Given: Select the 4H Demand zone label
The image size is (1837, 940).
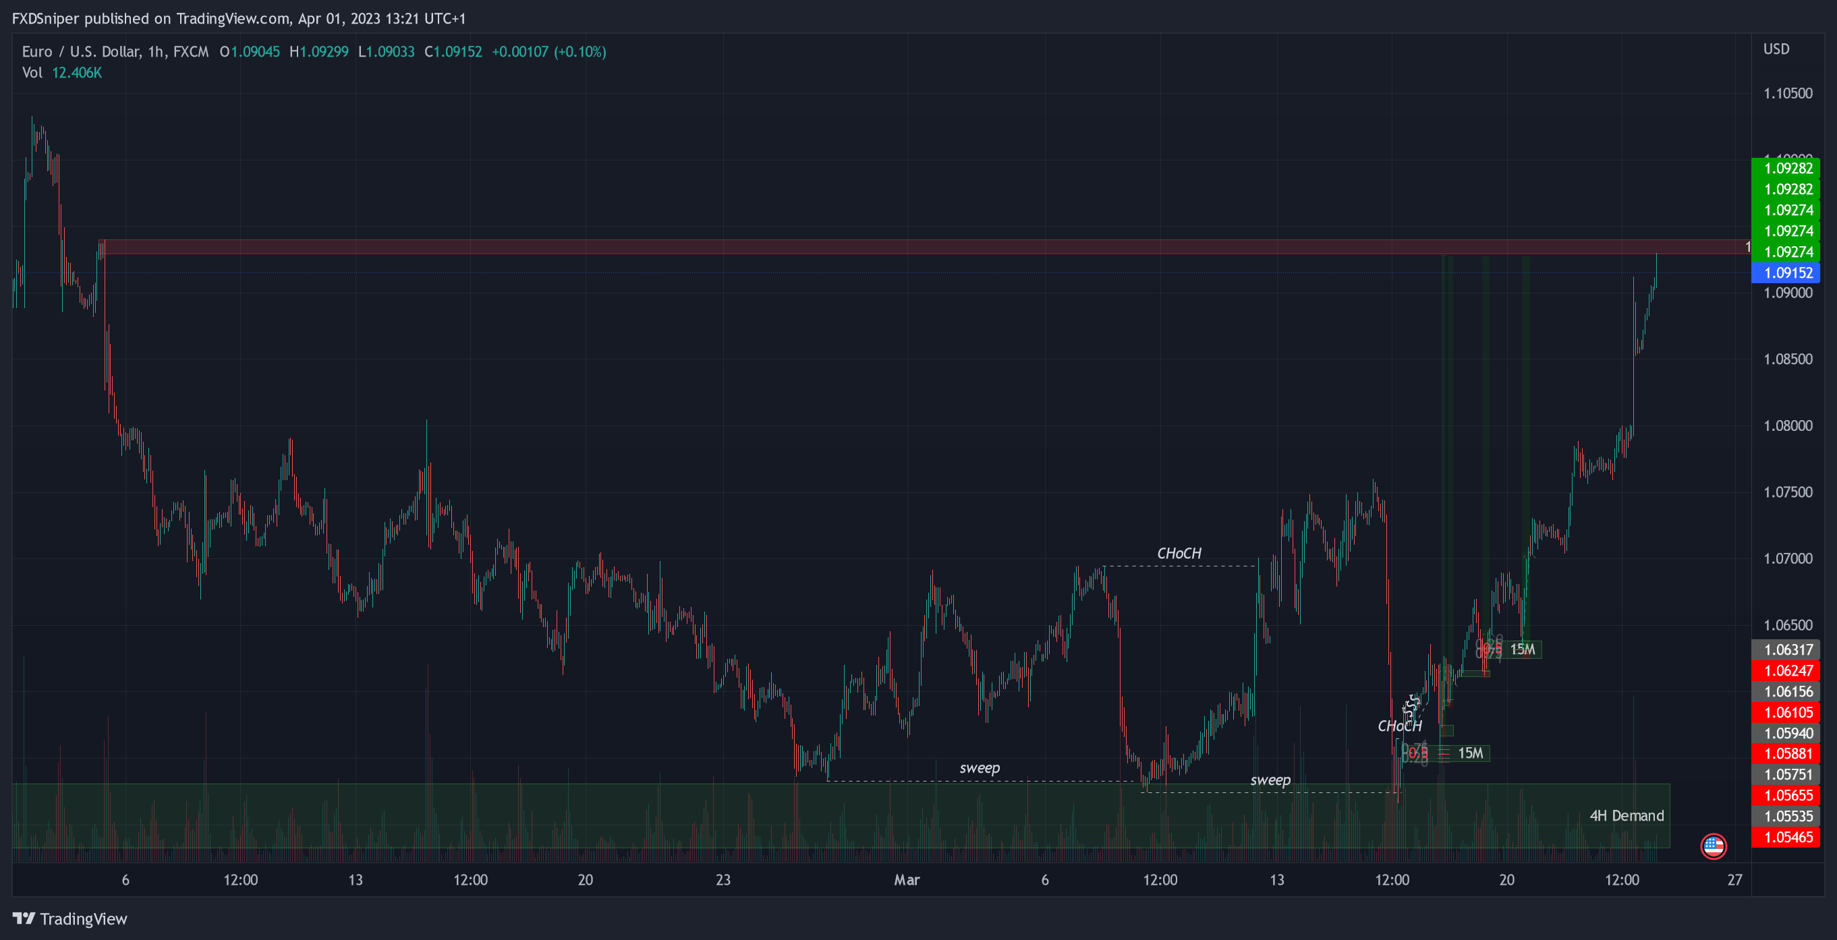Looking at the screenshot, I should (1626, 815).
